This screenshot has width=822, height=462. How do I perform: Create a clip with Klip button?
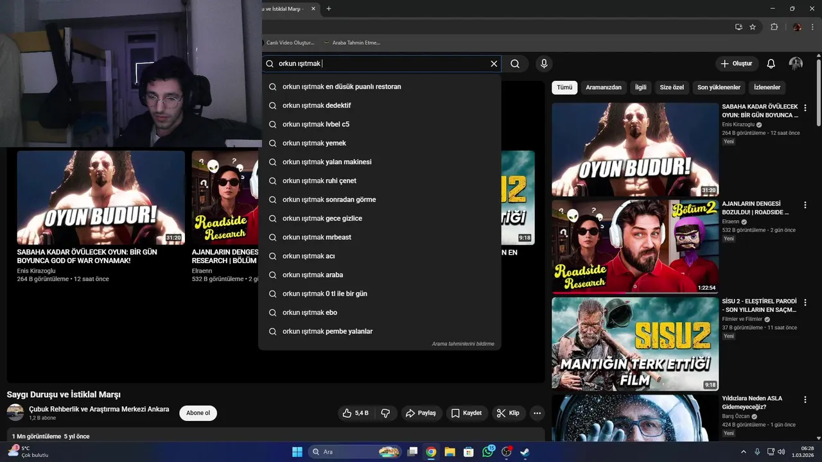[508, 413]
